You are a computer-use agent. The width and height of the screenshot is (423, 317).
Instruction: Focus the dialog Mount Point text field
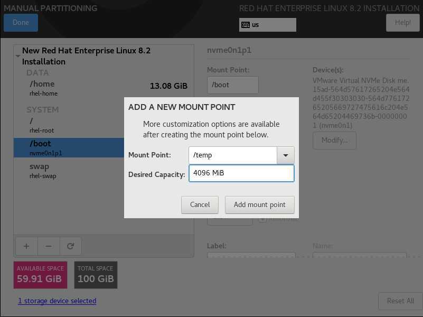(233, 155)
